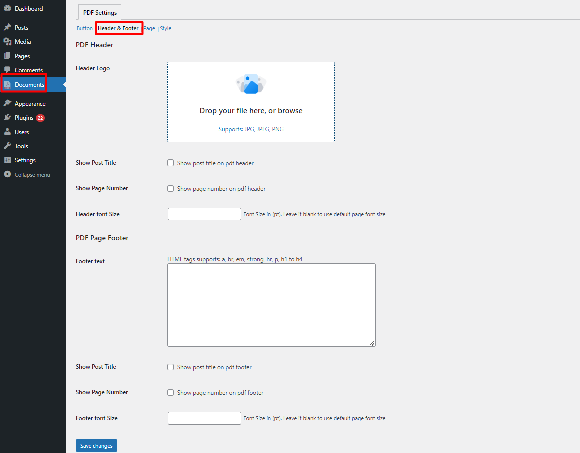Enable Show post title on pdf footer
The height and width of the screenshot is (453, 580).
tap(170, 367)
